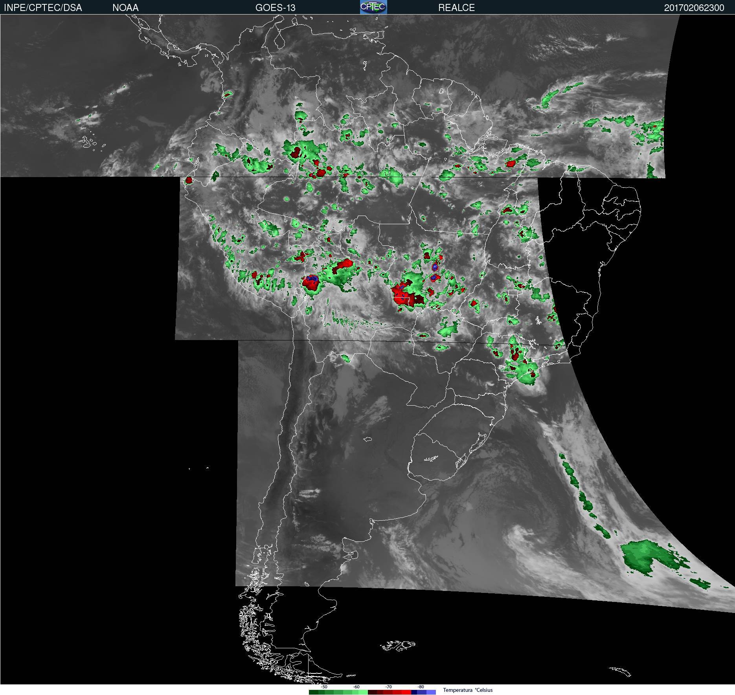Click the REALCE header label
The image size is (735, 695).
(x=456, y=7)
